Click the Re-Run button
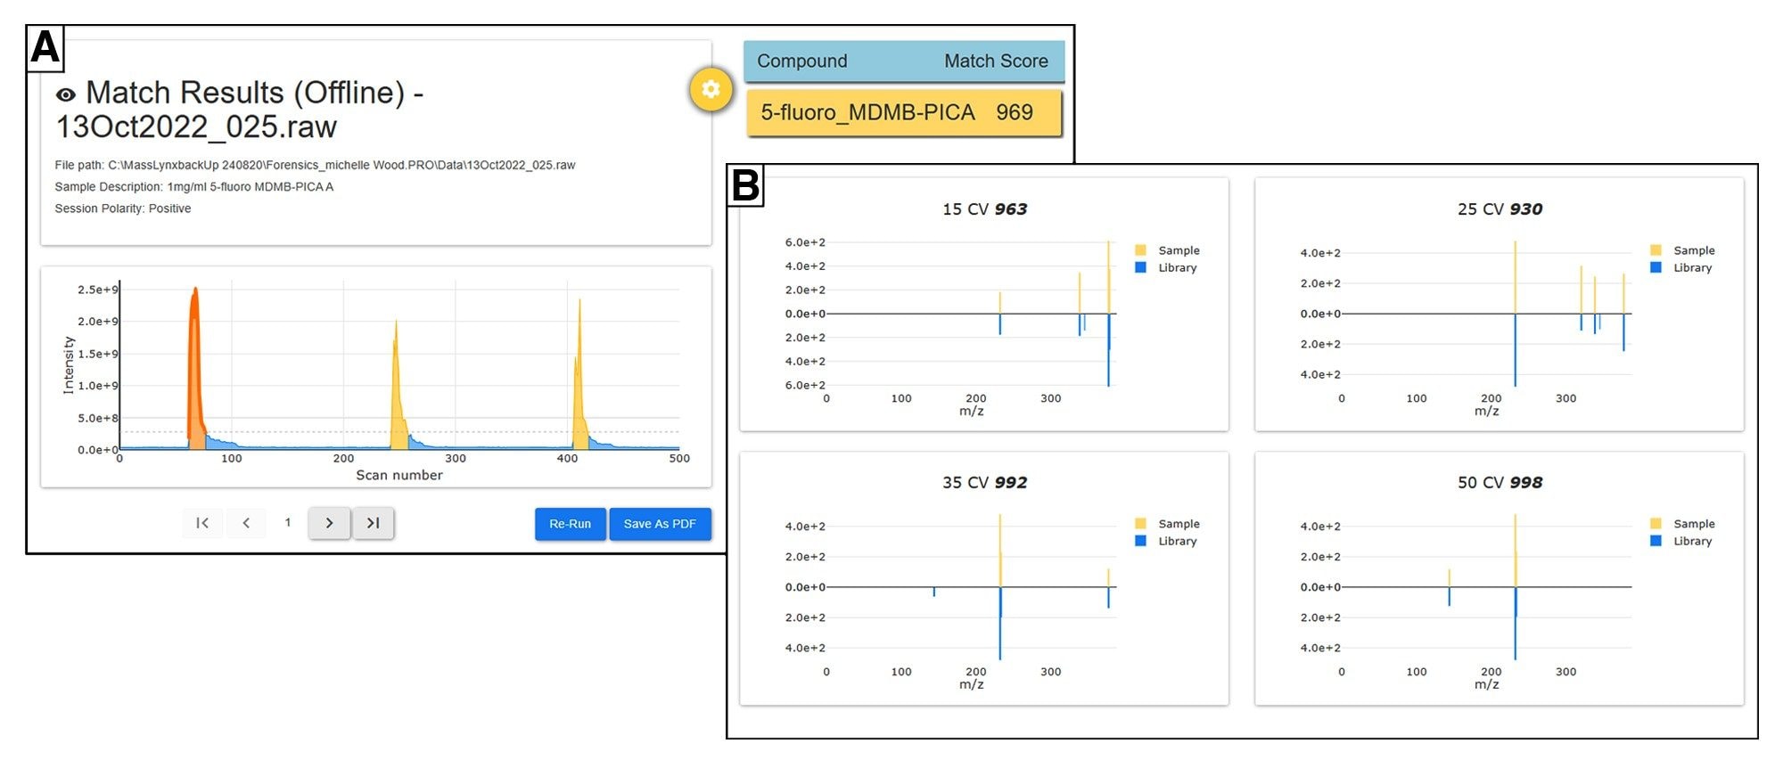This screenshot has width=1783, height=768. 570,524
